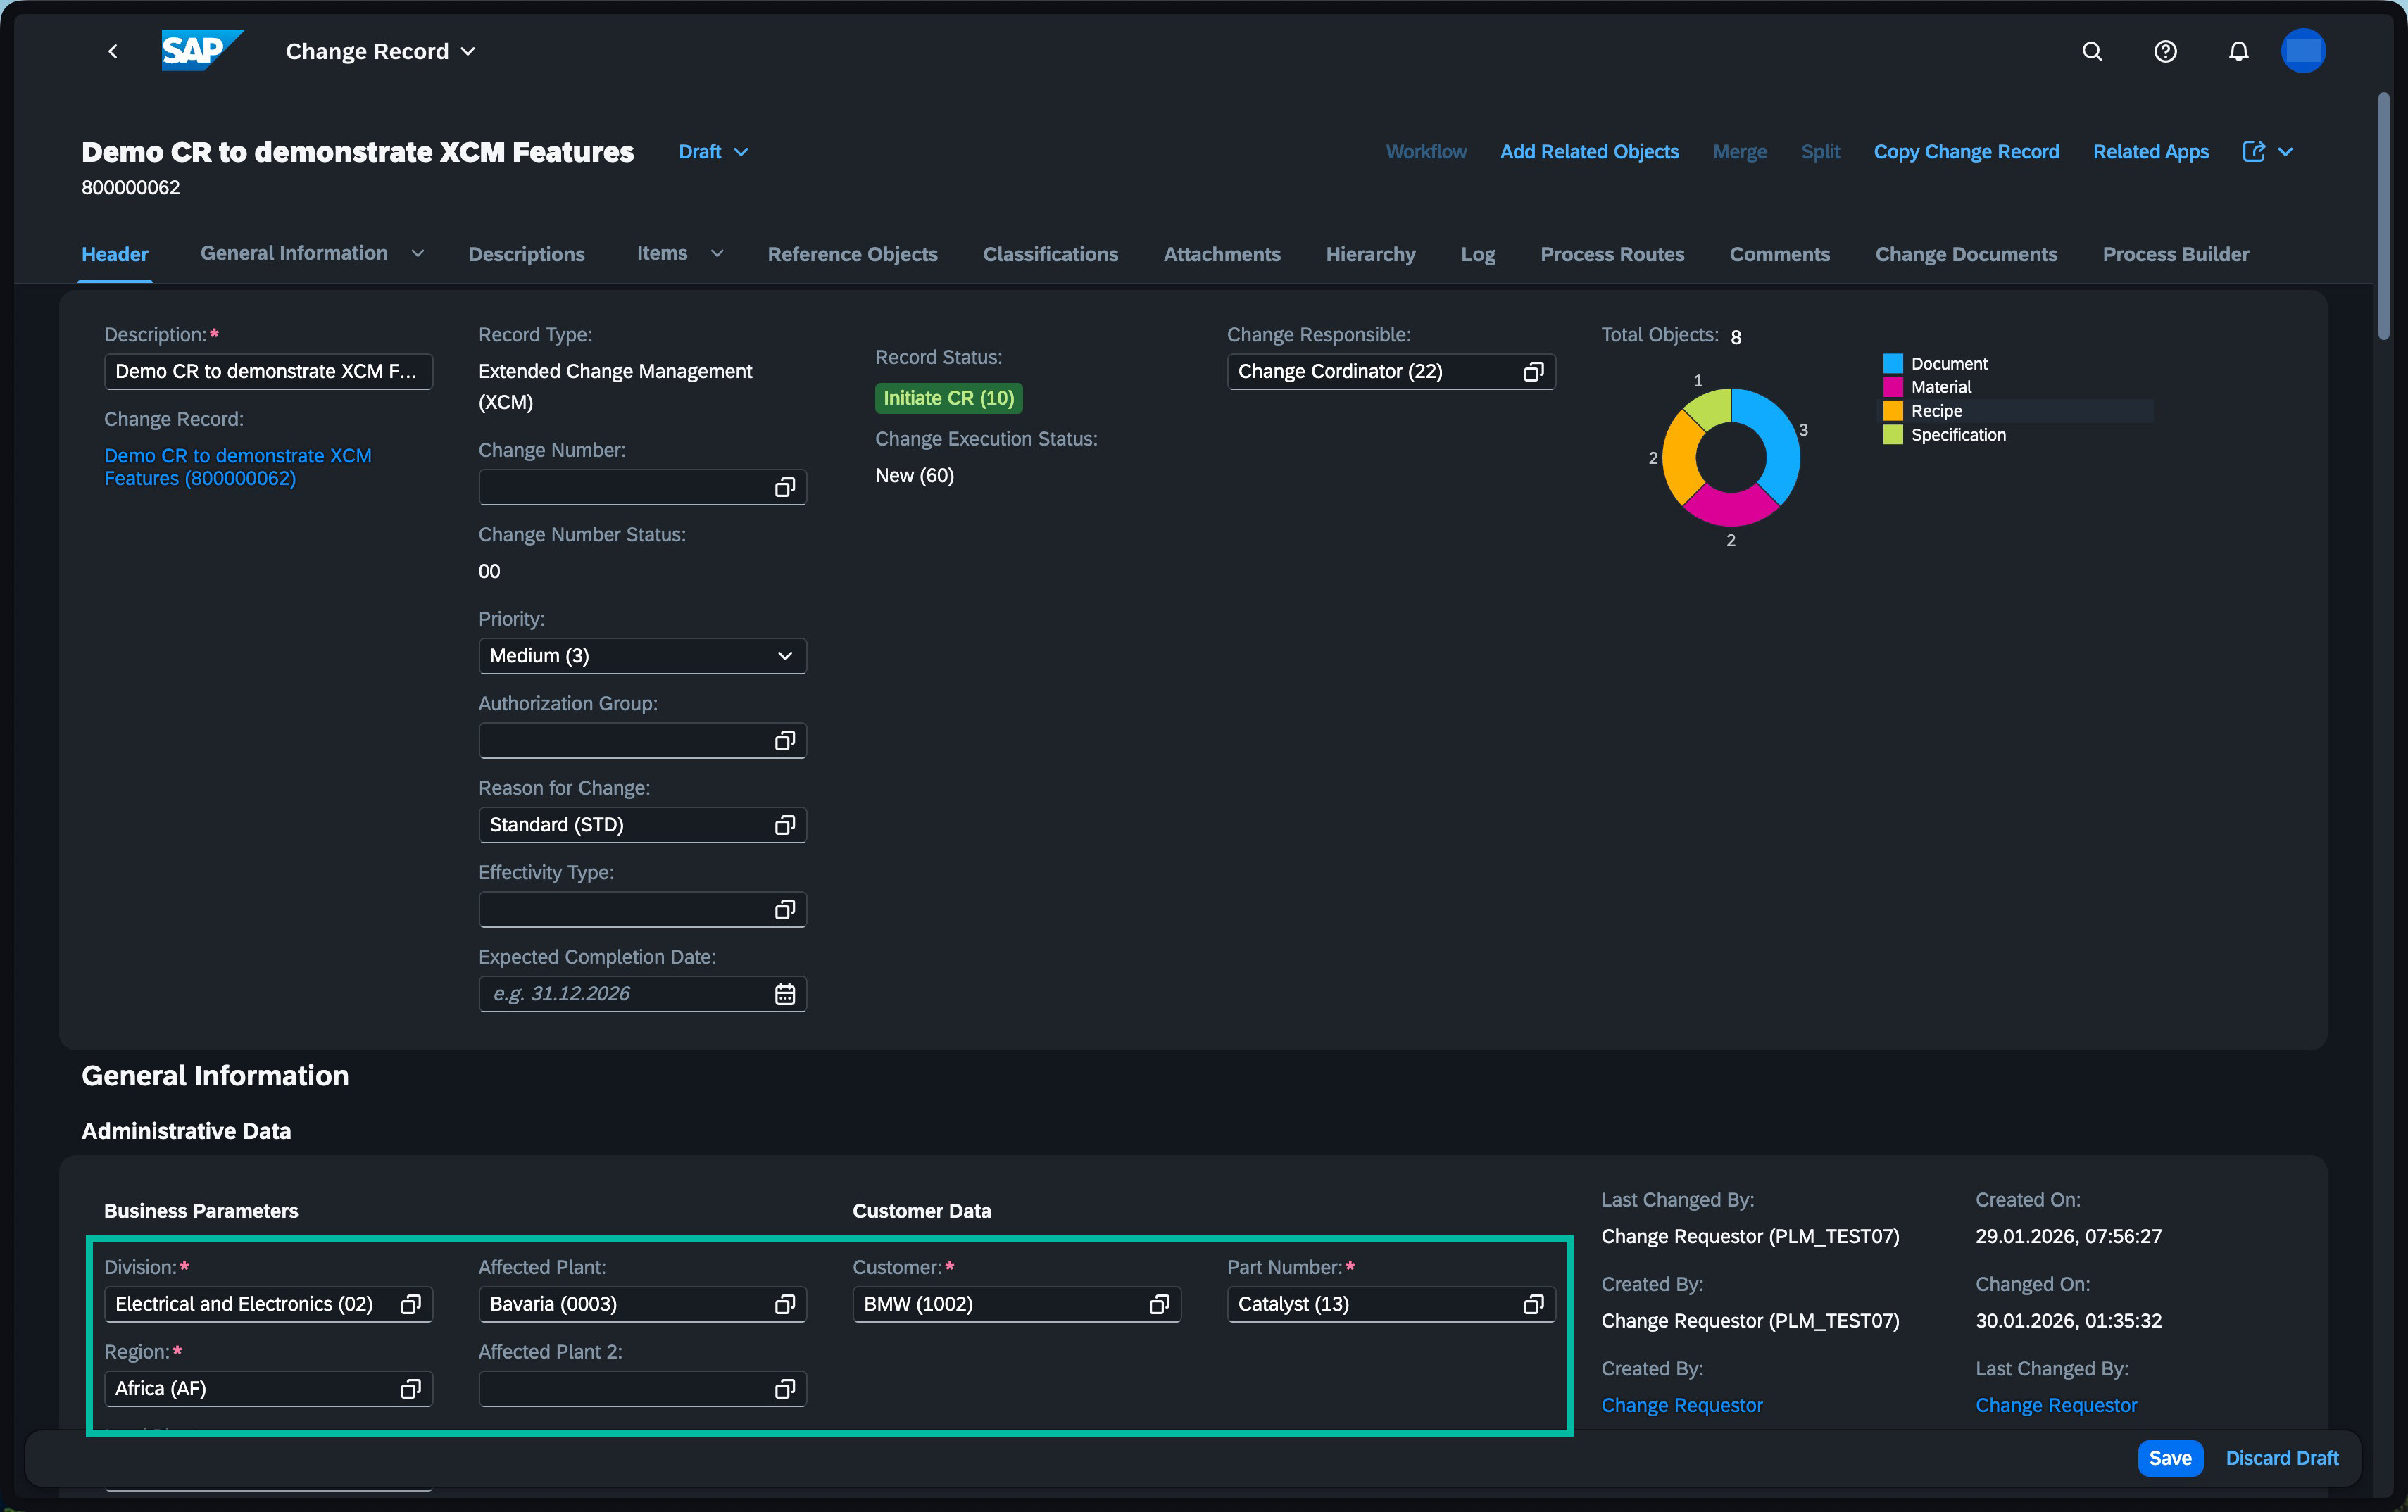Open value help for Division field
The image size is (2408, 1512).
click(410, 1304)
